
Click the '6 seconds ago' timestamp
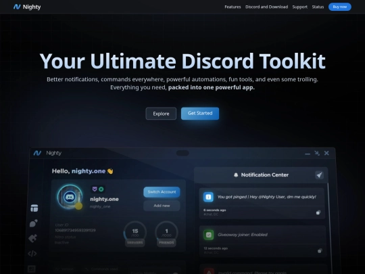[215, 210]
